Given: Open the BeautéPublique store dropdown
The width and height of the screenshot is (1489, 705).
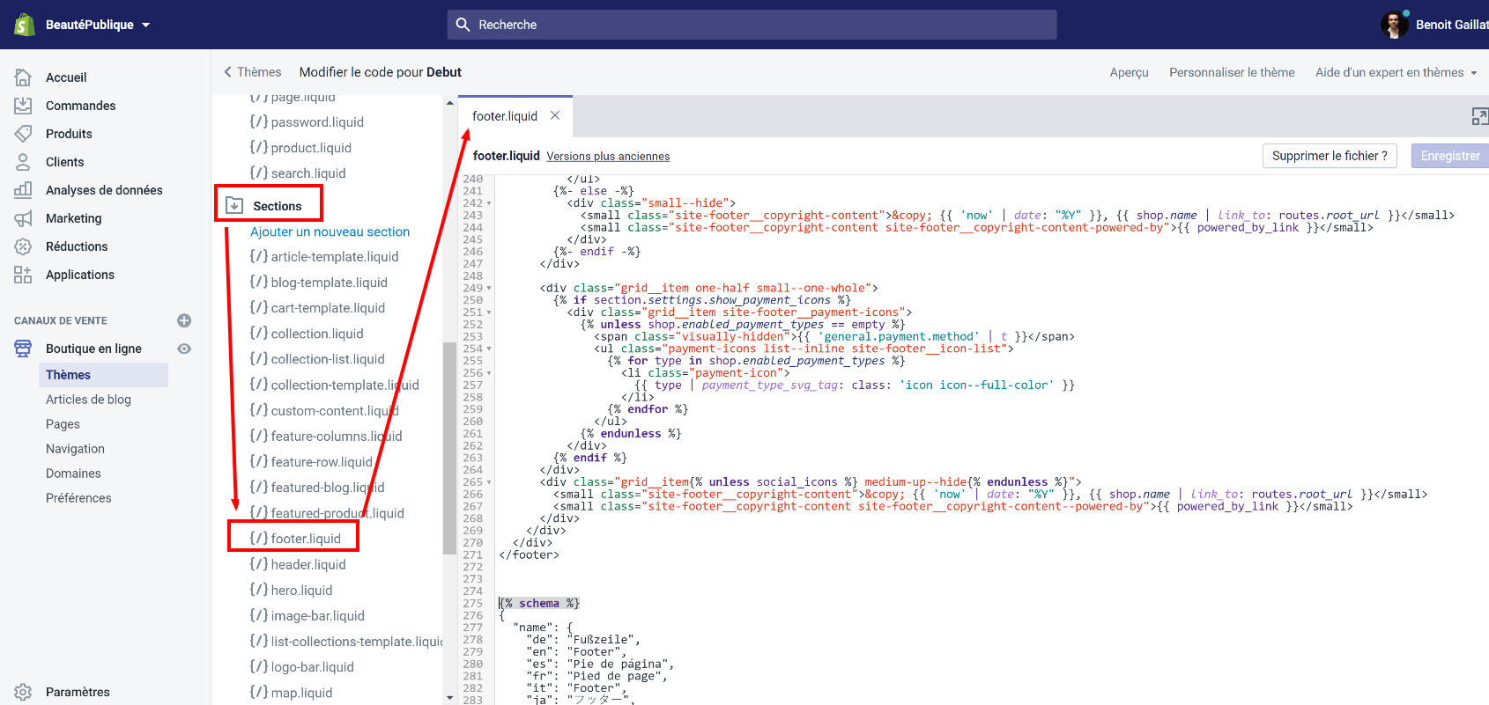Looking at the screenshot, I should click(x=98, y=25).
